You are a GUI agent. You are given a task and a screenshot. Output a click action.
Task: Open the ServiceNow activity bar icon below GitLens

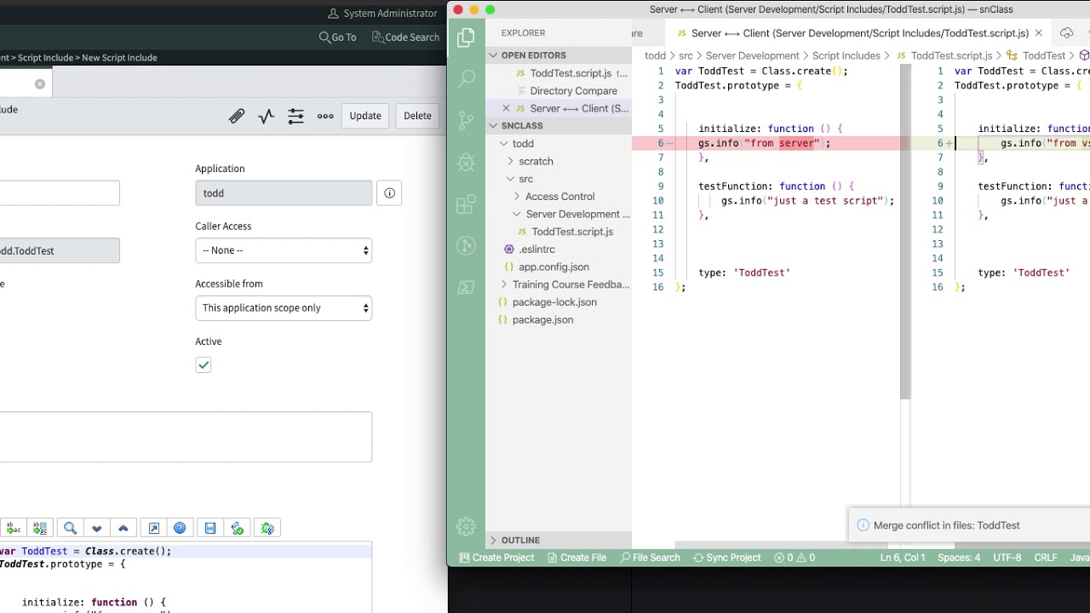[466, 288]
